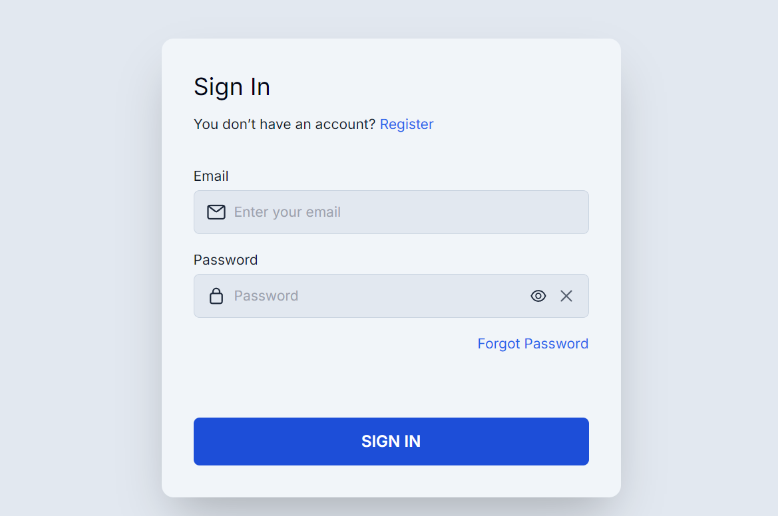Image resolution: width=778 pixels, height=516 pixels.
Task: Go to registration via the Register link
Action: point(407,124)
